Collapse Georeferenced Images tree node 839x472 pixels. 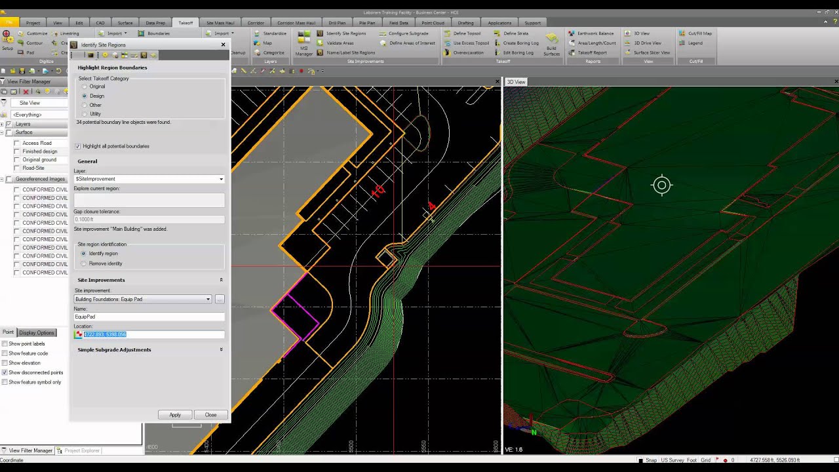coord(2,179)
